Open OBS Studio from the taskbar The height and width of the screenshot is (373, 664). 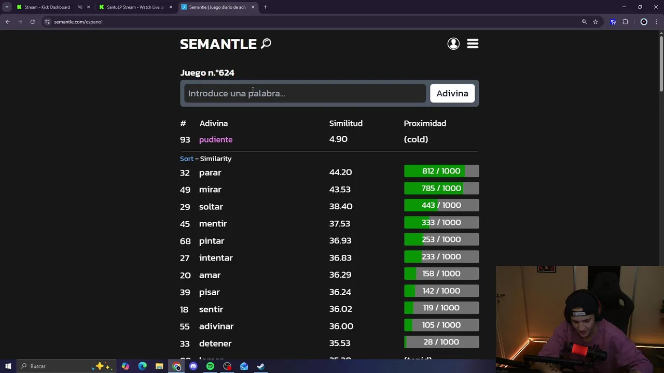point(227,366)
